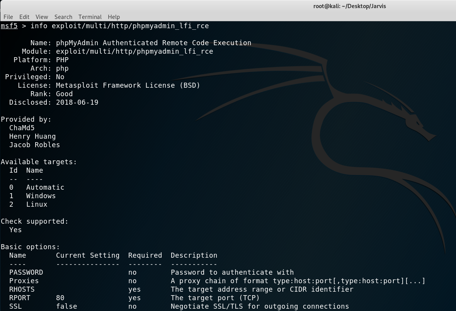Click the 'Required' column header

coord(145,255)
